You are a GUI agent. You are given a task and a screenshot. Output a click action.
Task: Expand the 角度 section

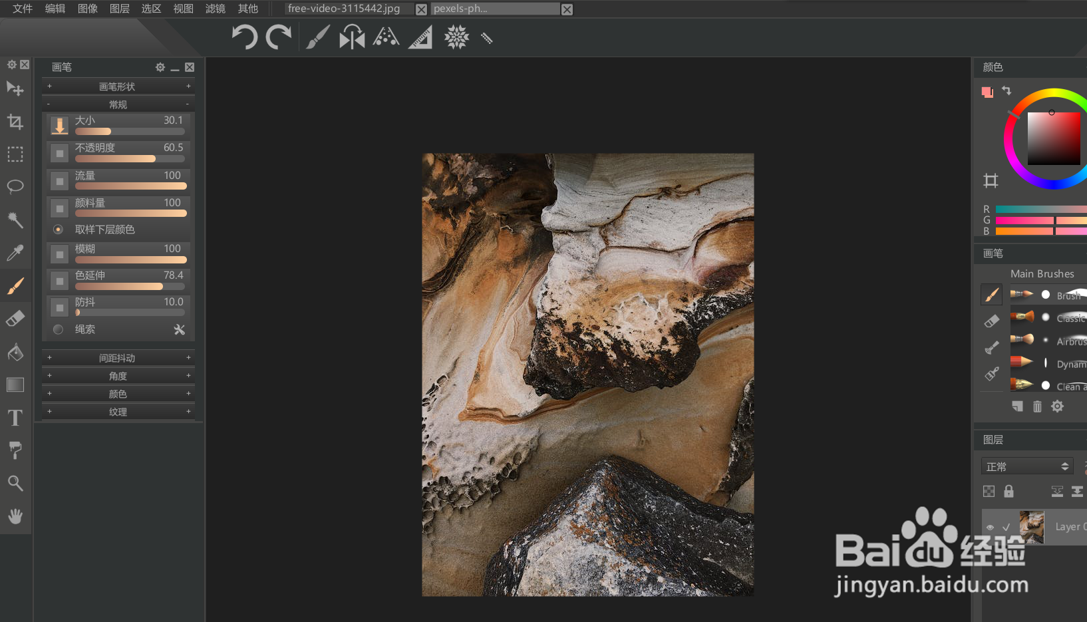click(118, 376)
